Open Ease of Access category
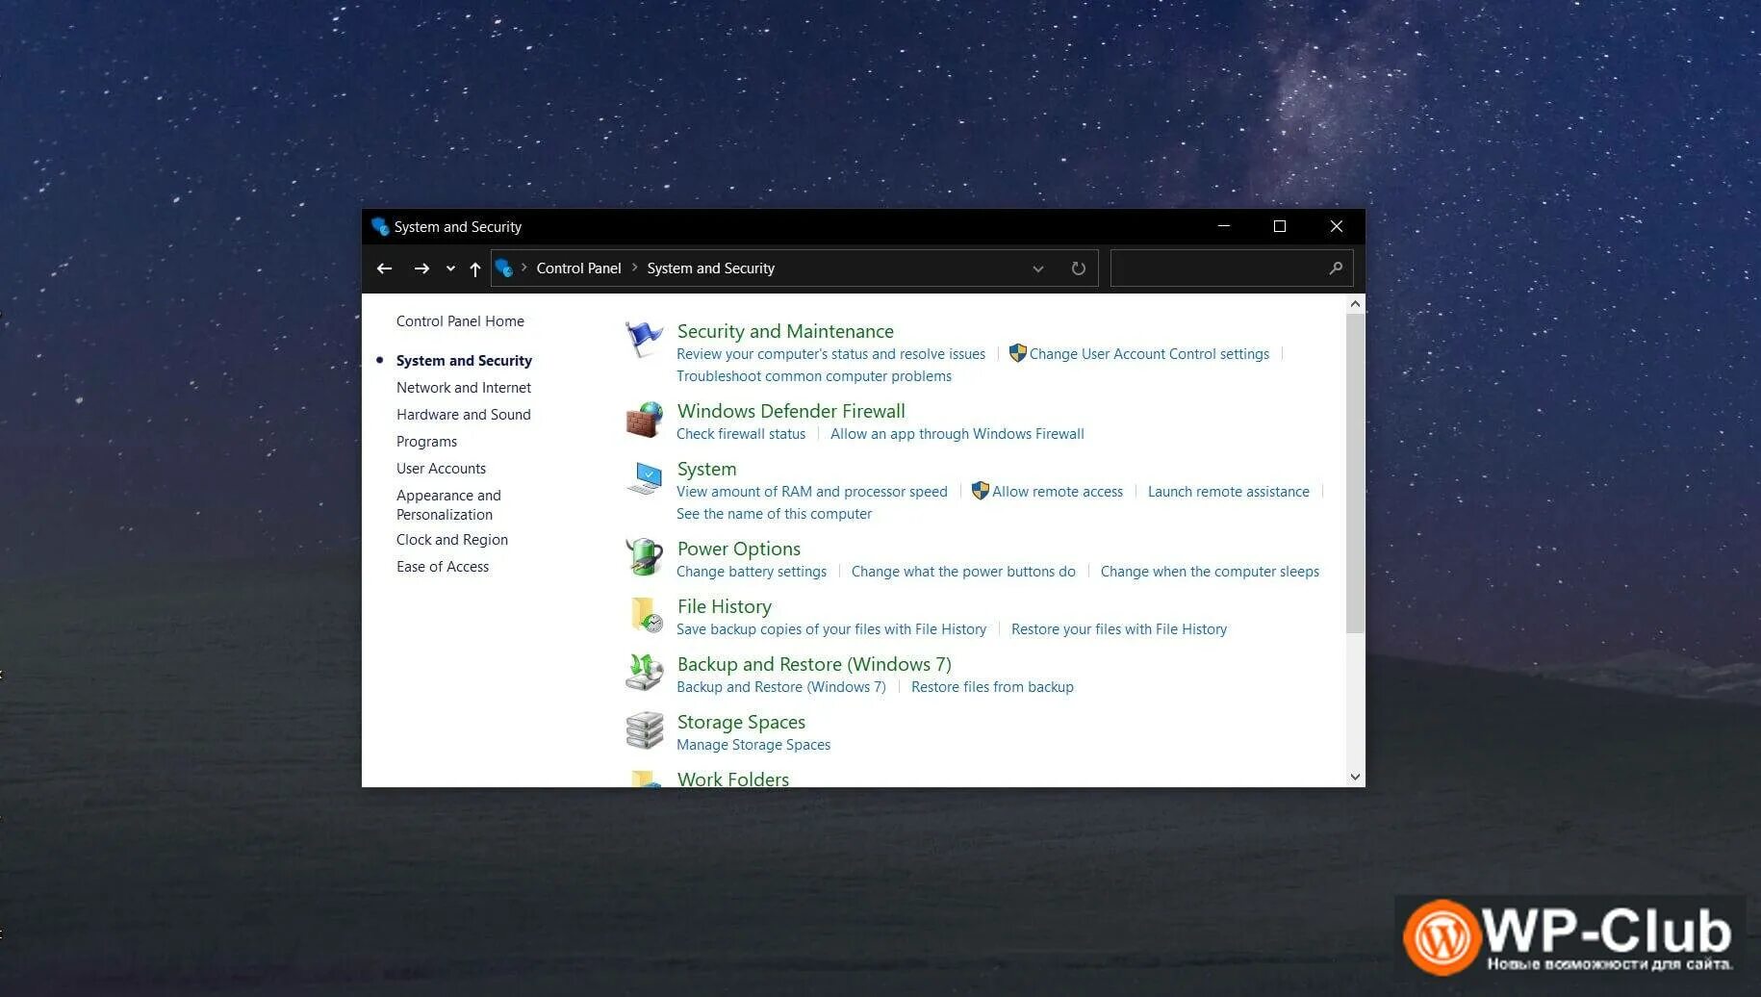Image resolution: width=1761 pixels, height=997 pixels. point(443,567)
